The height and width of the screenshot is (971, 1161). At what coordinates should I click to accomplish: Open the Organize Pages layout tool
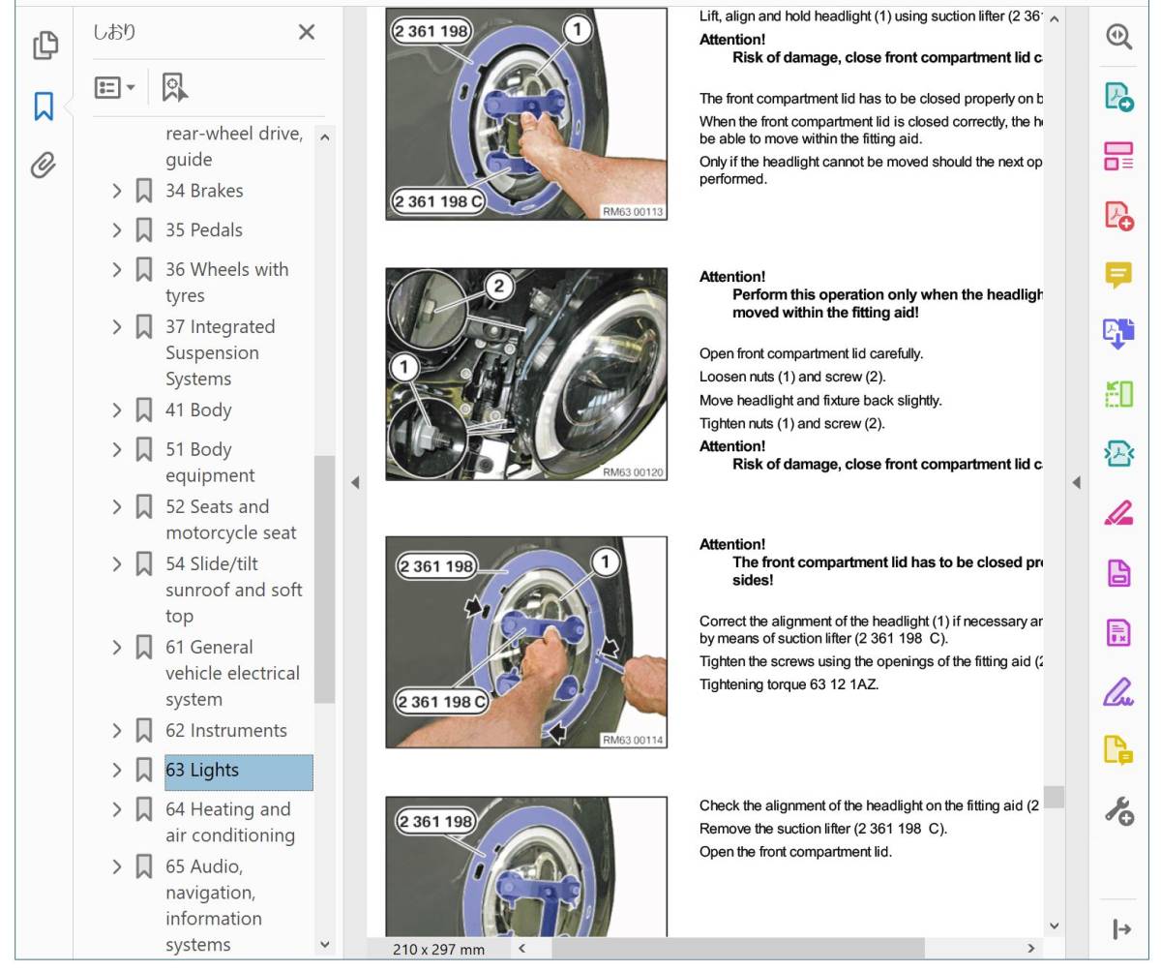pos(1118,156)
